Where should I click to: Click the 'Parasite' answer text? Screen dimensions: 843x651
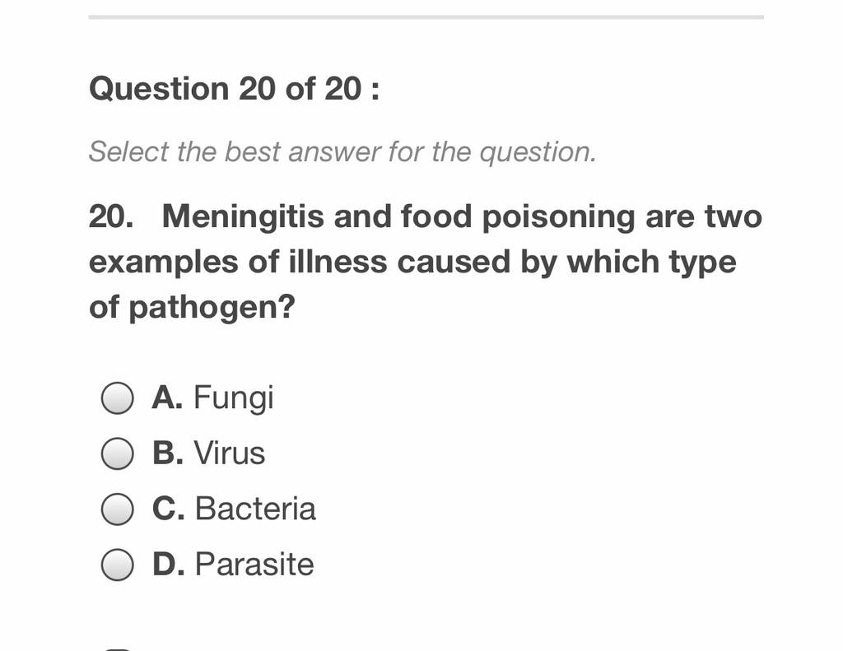tap(254, 565)
